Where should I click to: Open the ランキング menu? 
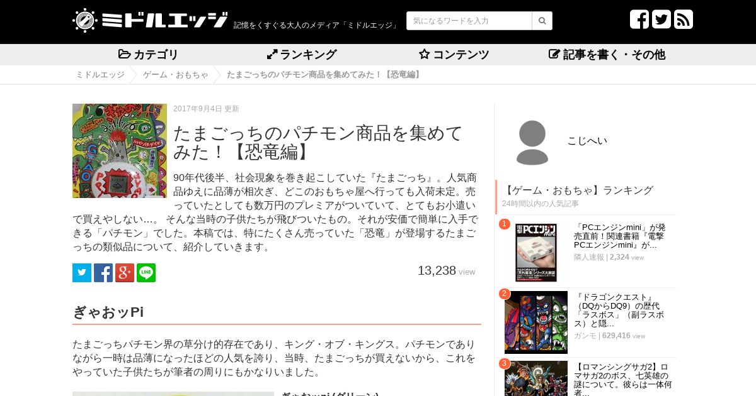click(302, 55)
